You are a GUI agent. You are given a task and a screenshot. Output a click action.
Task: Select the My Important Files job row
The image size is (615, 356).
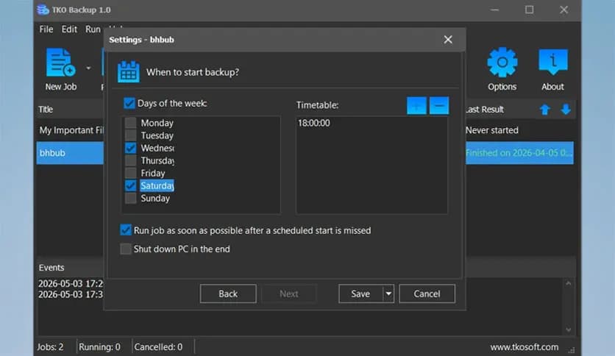71,130
